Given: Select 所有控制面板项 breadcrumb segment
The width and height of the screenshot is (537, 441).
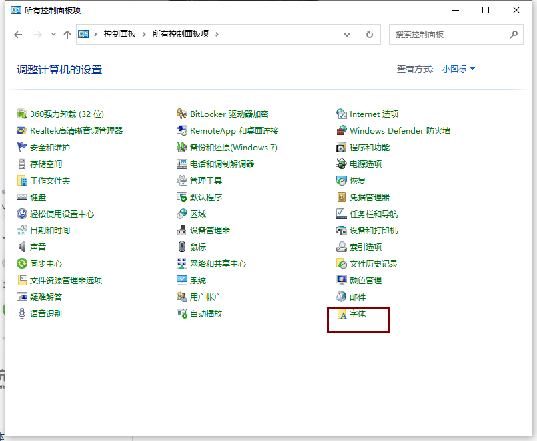Looking at the screenshot, I should [181, 34].
